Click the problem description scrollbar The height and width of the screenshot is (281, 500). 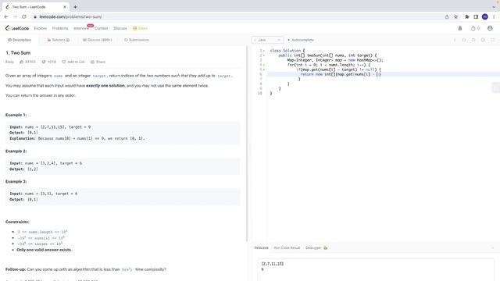tap(247, 144)
